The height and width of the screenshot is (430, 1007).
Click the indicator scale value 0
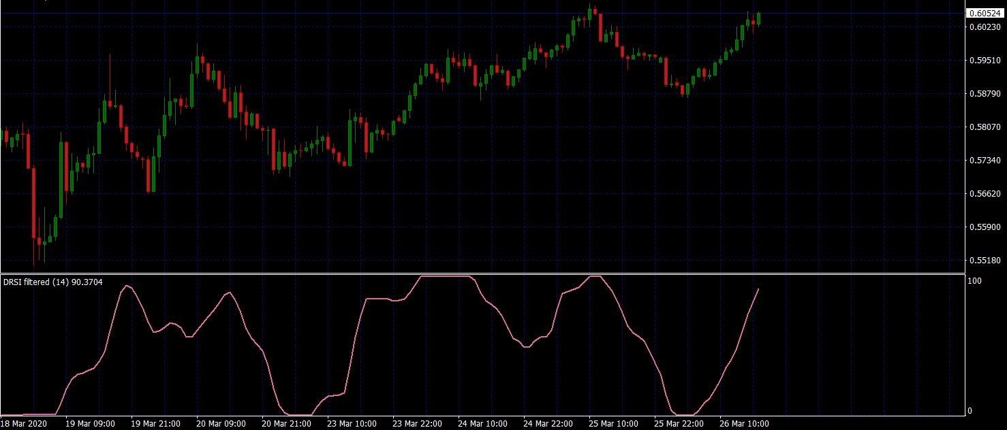[x=971, y=411]
